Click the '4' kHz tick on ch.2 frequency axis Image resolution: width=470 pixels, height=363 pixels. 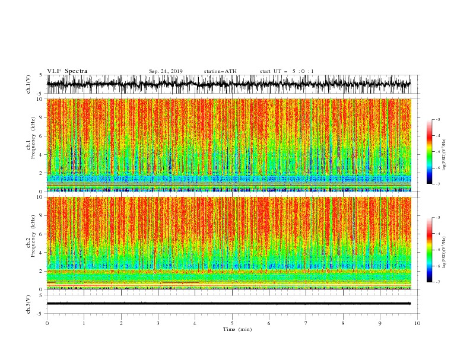click(x=41, y=253)
